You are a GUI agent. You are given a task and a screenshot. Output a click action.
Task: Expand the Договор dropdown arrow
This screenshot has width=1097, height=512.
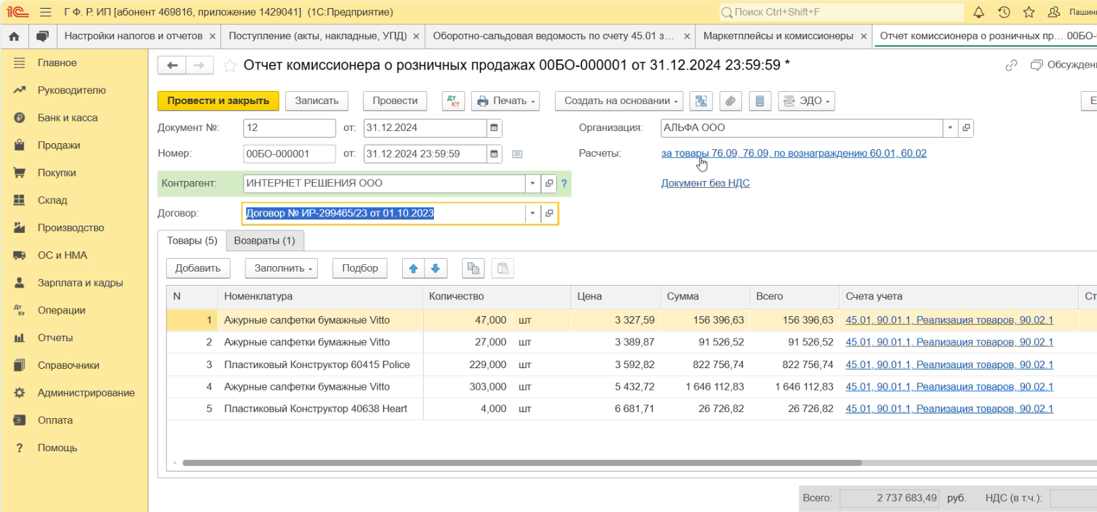533,213
